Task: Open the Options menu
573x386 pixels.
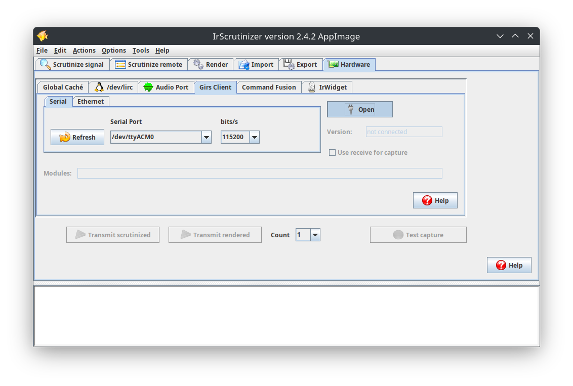Action: pyautogui.click(x=114, y=51)
